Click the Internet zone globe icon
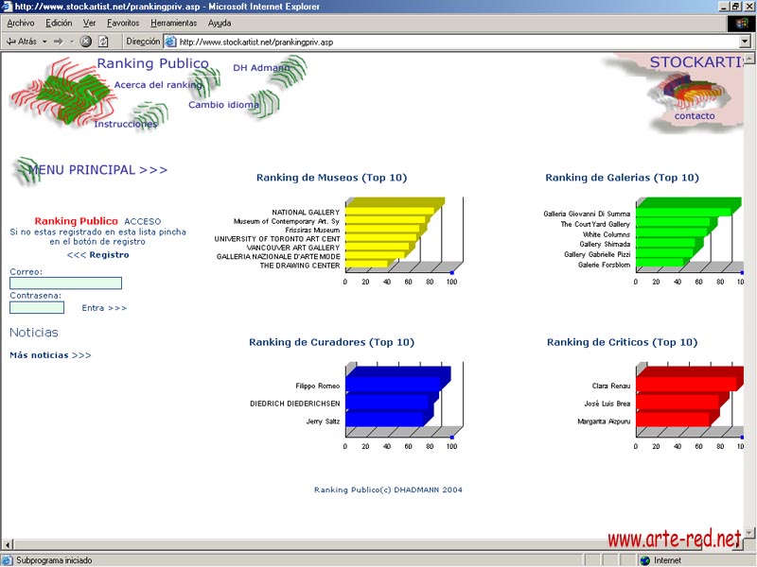The image size is (757, 567). [x=645, y=560]
